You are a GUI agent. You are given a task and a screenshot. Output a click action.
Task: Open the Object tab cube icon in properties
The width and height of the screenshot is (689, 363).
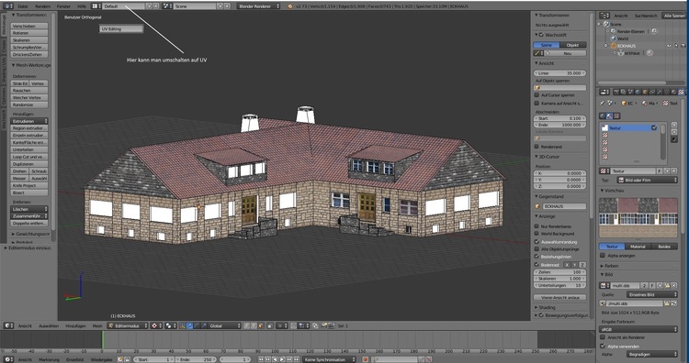click(x=645, y=92)
